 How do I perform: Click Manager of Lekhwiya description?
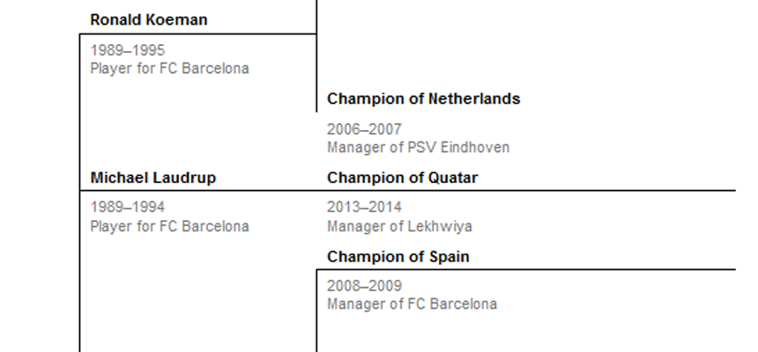pos(400,226)
